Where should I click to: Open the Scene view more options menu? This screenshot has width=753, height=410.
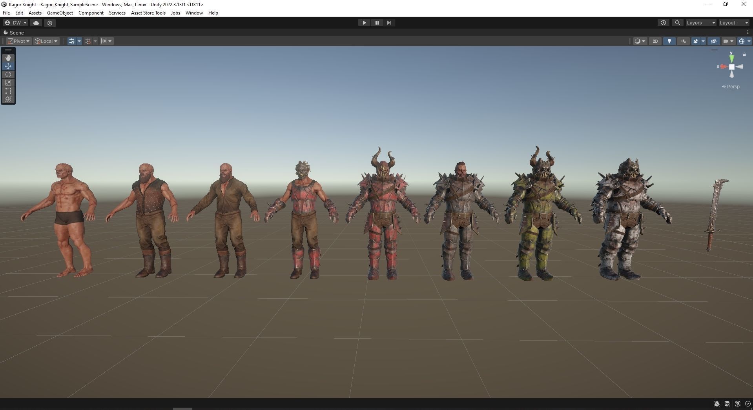[x=748, y=33]
